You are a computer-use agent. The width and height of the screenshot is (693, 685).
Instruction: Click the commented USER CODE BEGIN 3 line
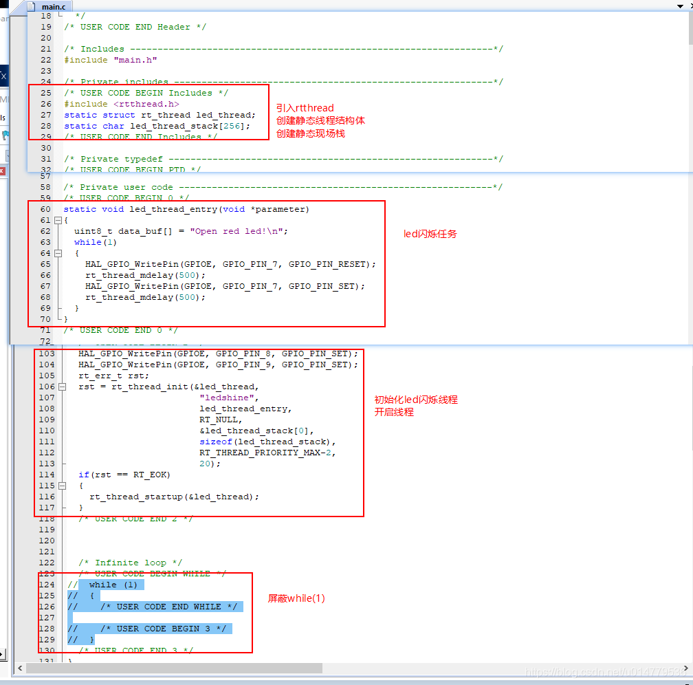pos(150,629)
